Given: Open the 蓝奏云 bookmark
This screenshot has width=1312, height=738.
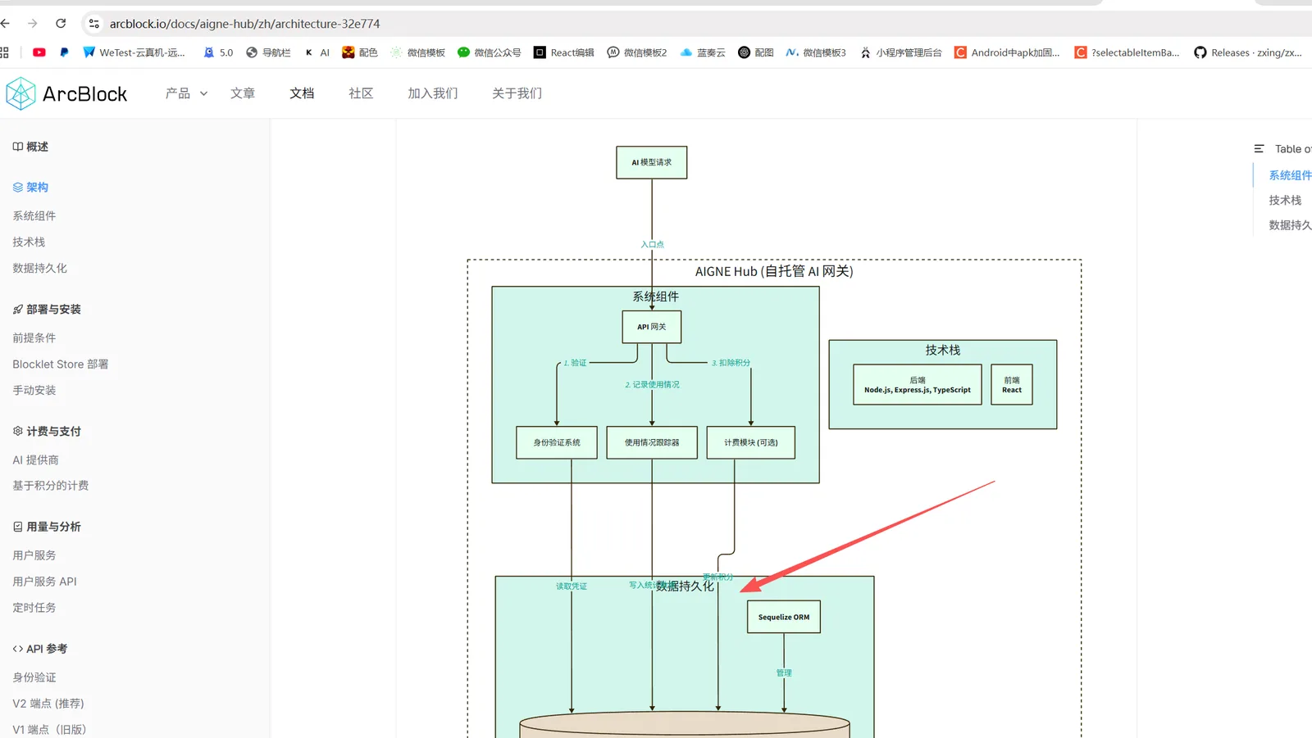Looking at the screenshot, I should pyautogui.click(x=703, y=52).
